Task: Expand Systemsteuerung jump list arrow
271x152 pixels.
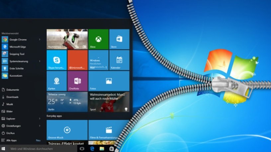Action: coord(40,61)
